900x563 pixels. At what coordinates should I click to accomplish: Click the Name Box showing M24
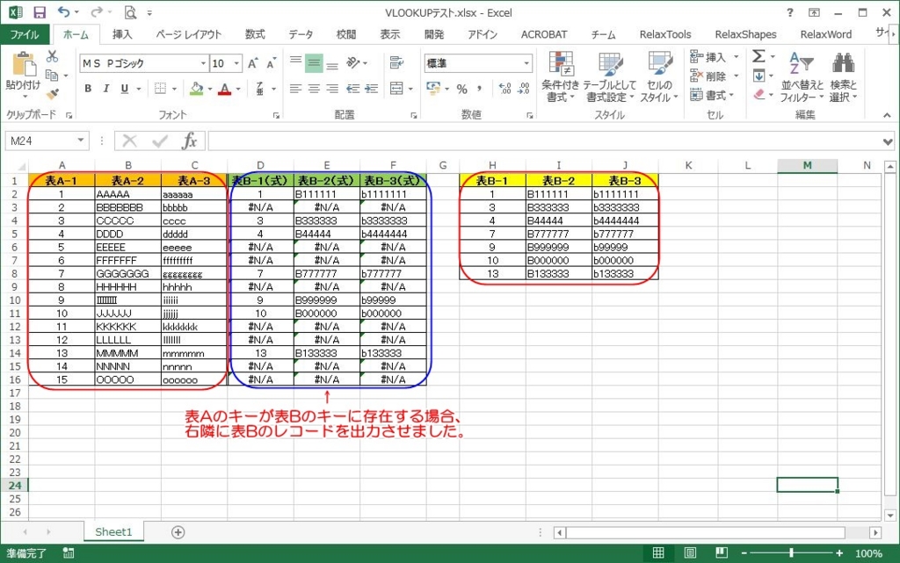[40, 141]
